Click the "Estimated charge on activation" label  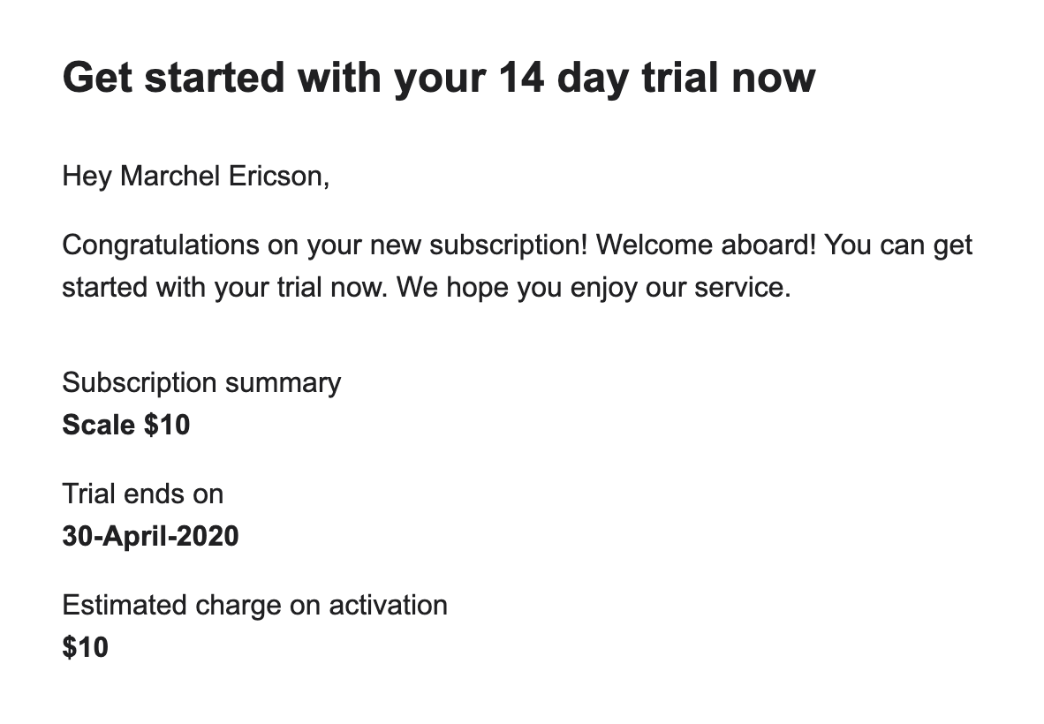254,605
